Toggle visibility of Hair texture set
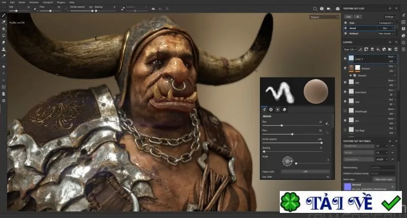This screenshot has height=218, width=407. click(x=345, y=23)
